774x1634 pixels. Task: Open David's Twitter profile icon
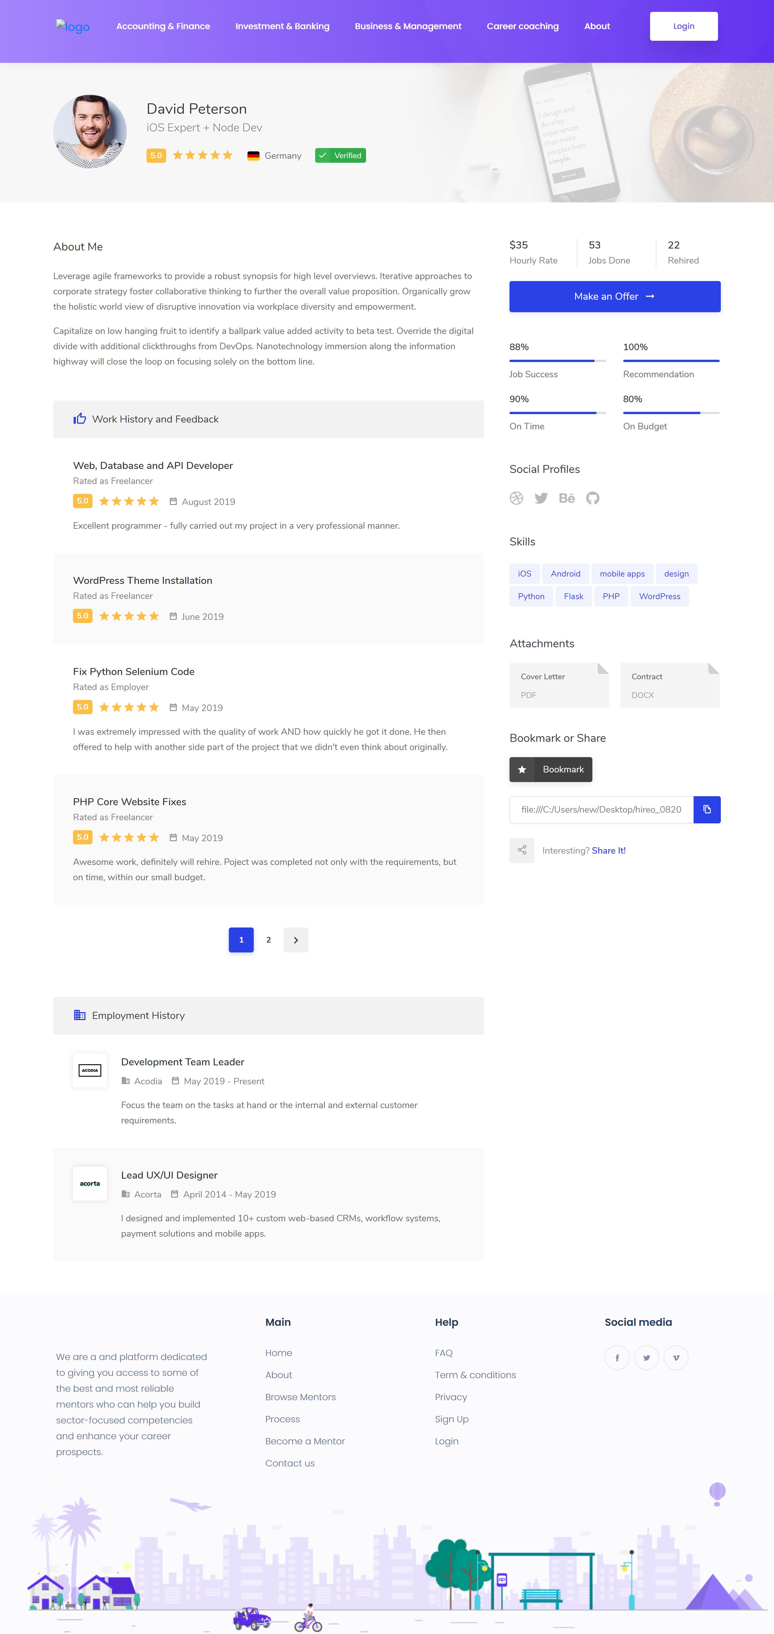coord(541,498)
